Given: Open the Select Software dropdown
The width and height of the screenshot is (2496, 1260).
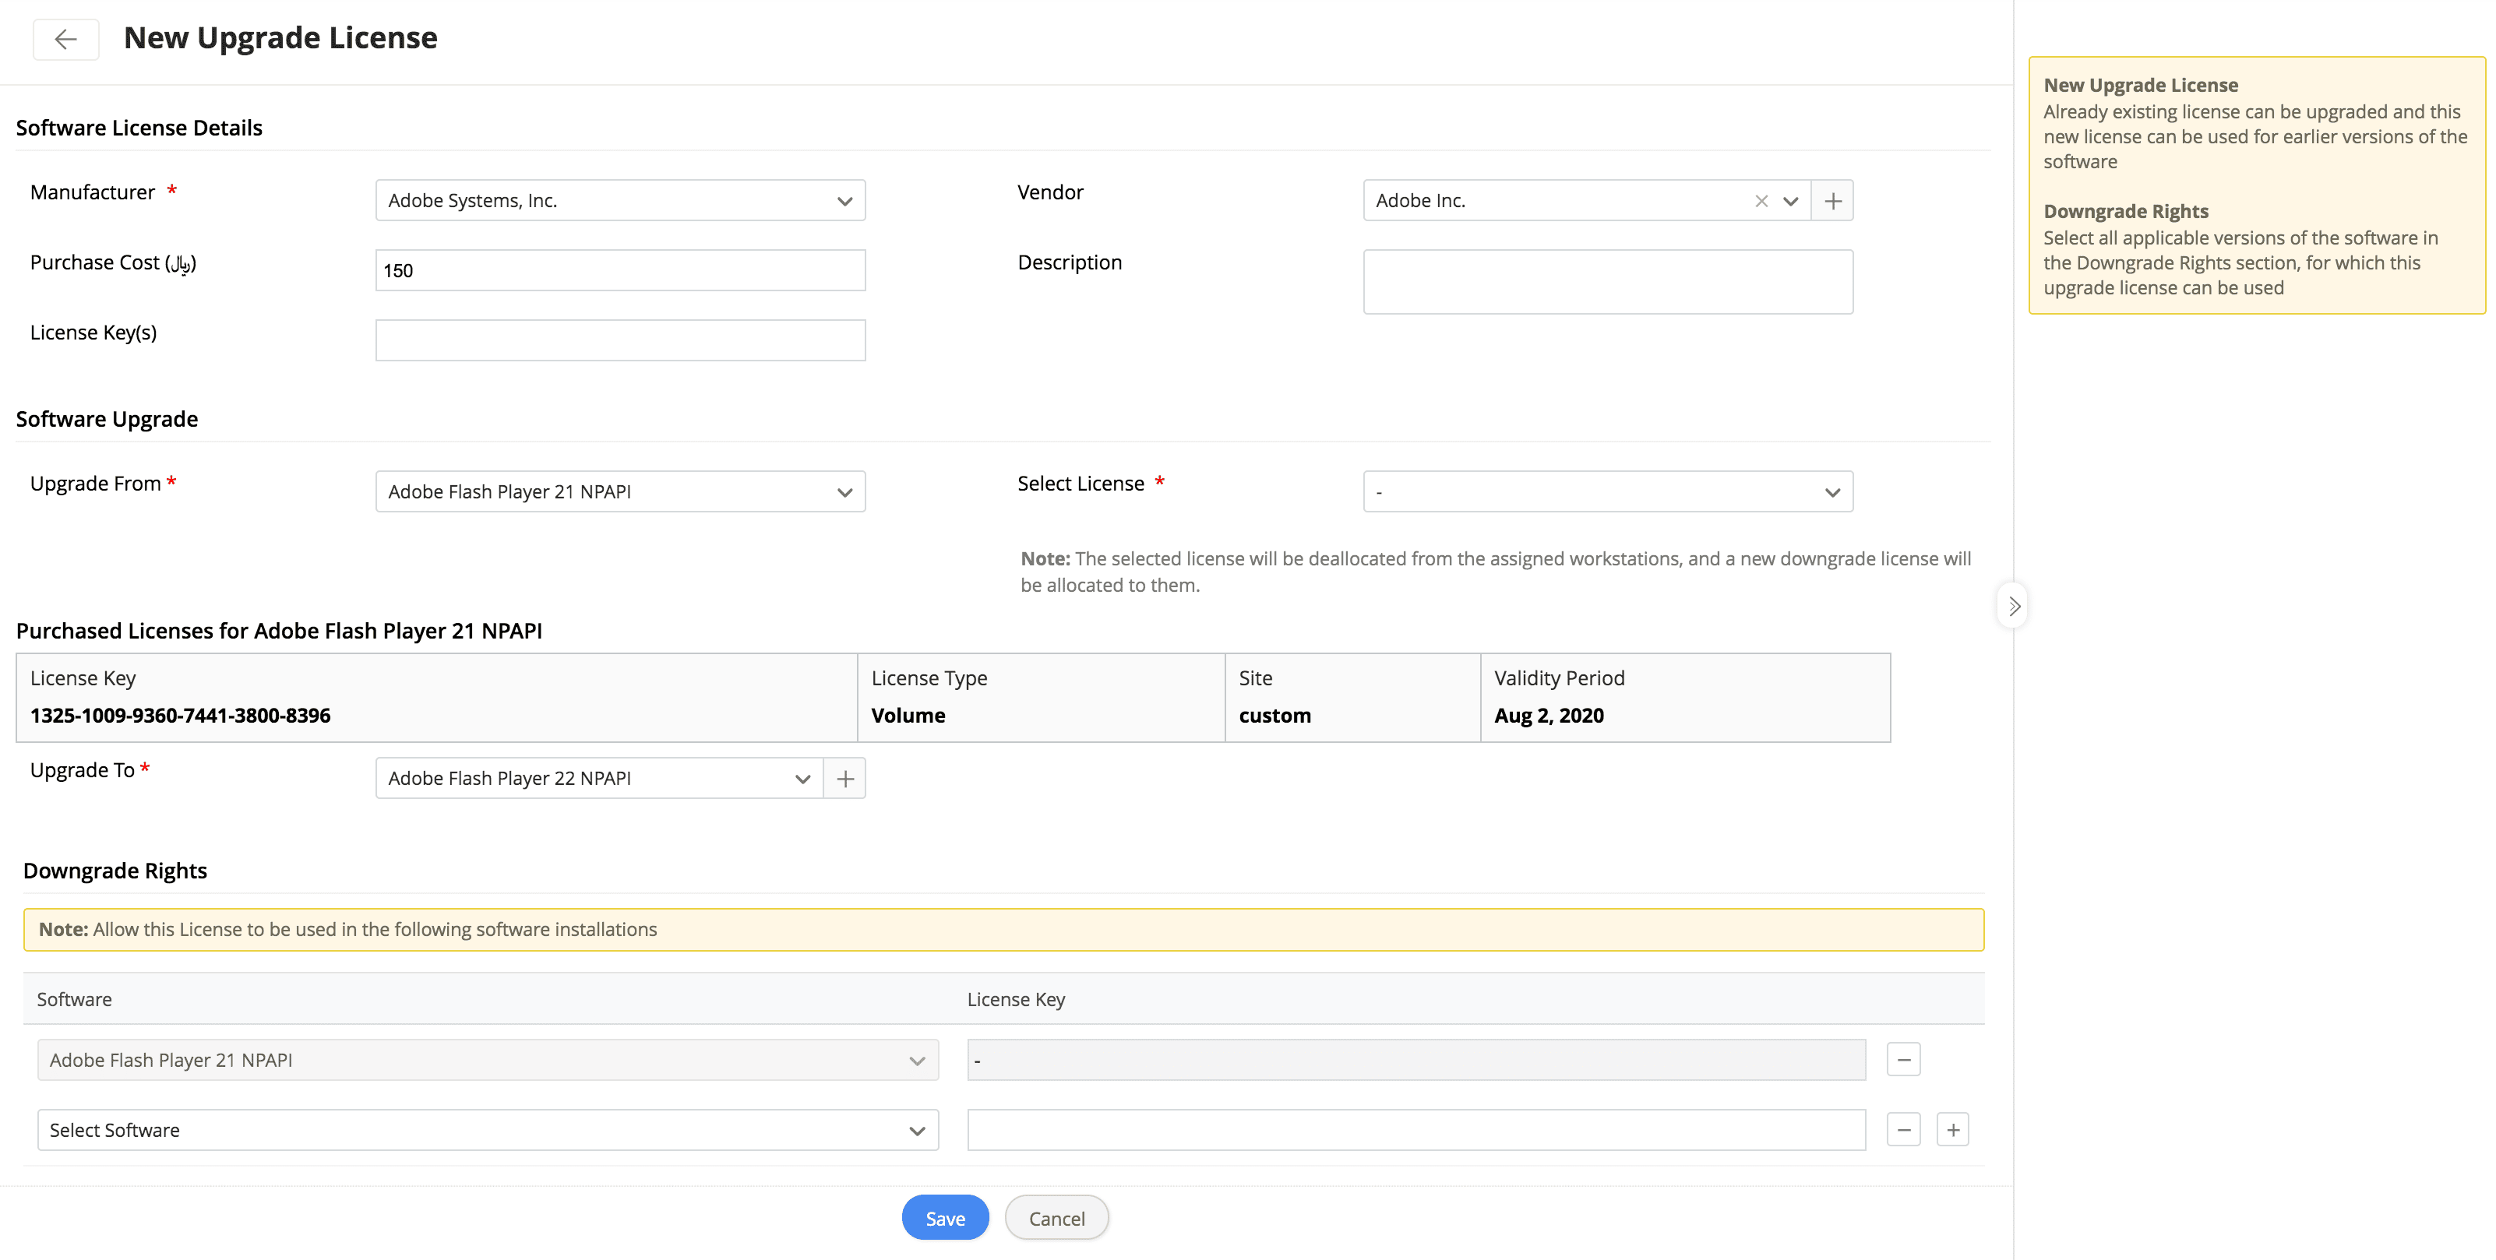Looking at the screenshot, I should (488, 1130).
